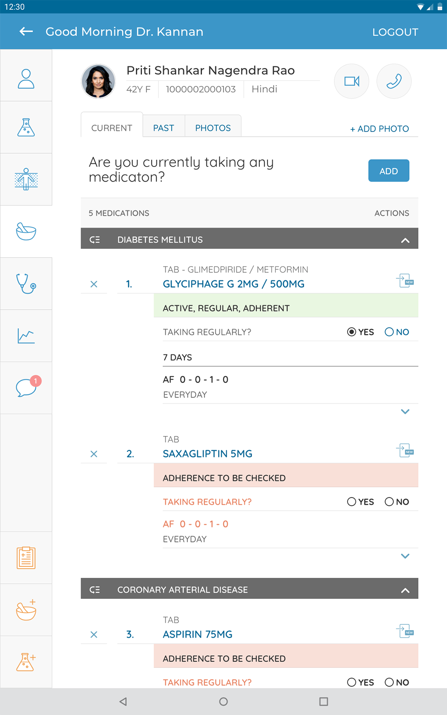Select Yes for Saxagliptin taking regularly
The width and height of the screenshot is (447, 715).
click(352, 502)
